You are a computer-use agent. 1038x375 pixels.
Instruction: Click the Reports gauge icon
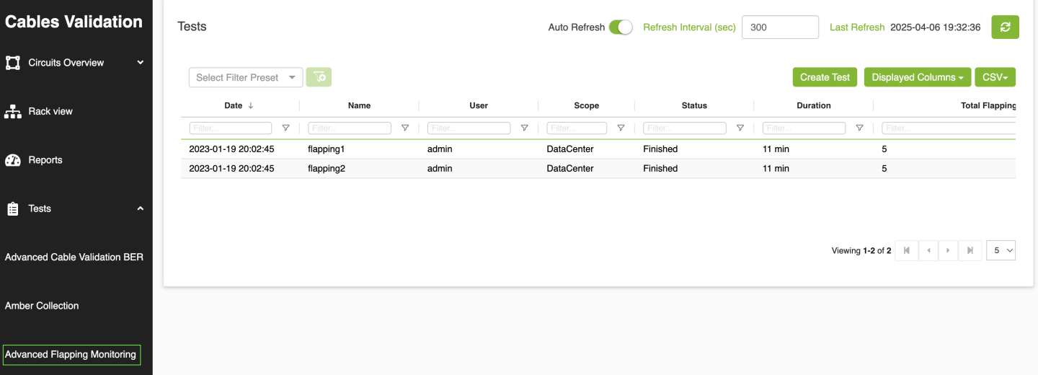click(x=13, y=160)
